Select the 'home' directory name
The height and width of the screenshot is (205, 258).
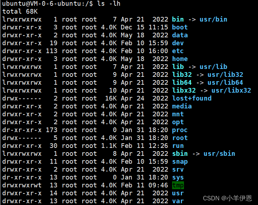180,59
